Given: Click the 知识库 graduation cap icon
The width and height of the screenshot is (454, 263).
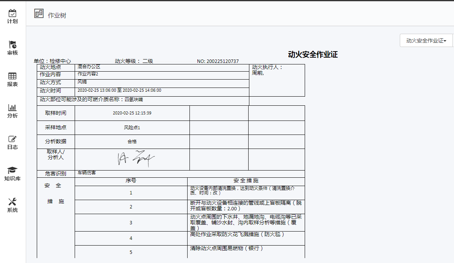Looking at the screenshot, I should 13,171.
